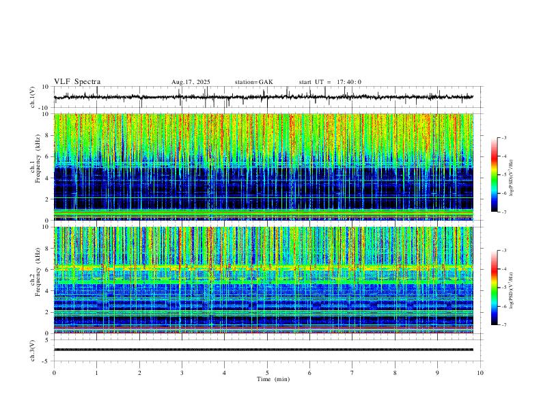Click the "ch.3(V)" axis label

tap(33, 351)
